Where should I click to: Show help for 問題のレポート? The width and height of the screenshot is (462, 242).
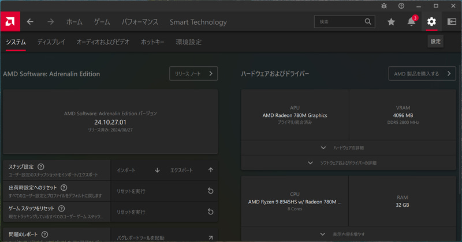(x=44, y=235)
